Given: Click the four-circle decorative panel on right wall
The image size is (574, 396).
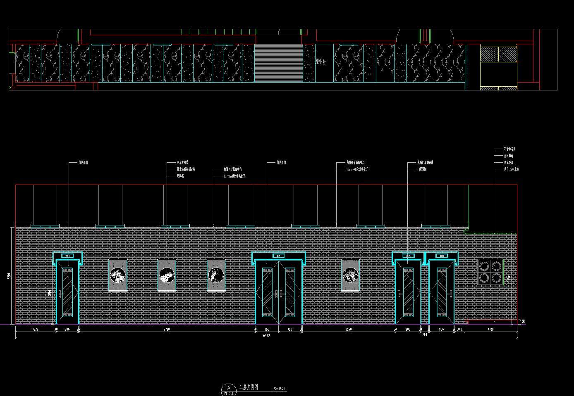Looking at the screenshot, I should [490, 272].
